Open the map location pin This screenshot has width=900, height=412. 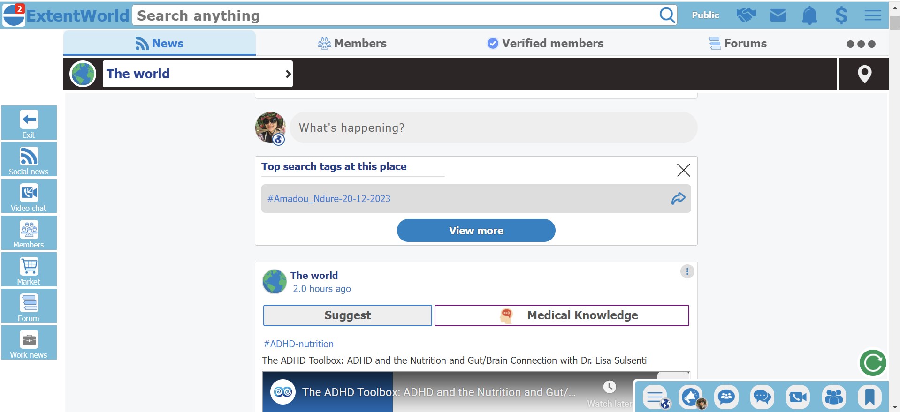(864, 74)
